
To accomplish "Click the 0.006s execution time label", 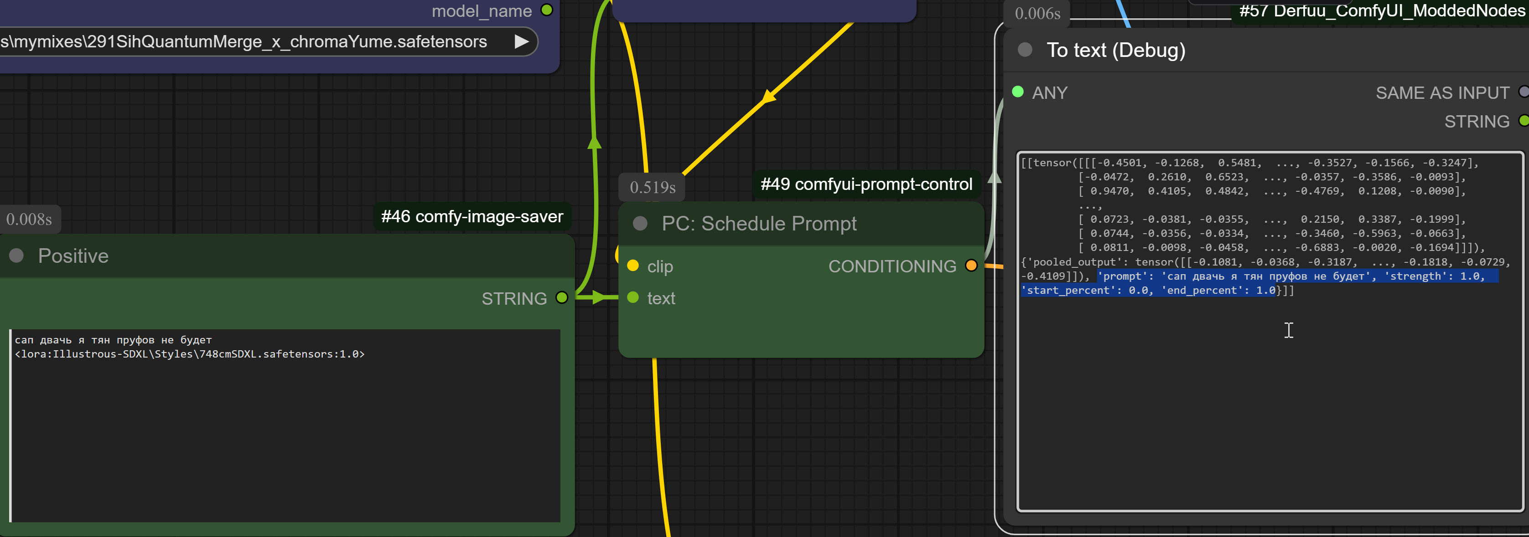I will pos(1037,13).
